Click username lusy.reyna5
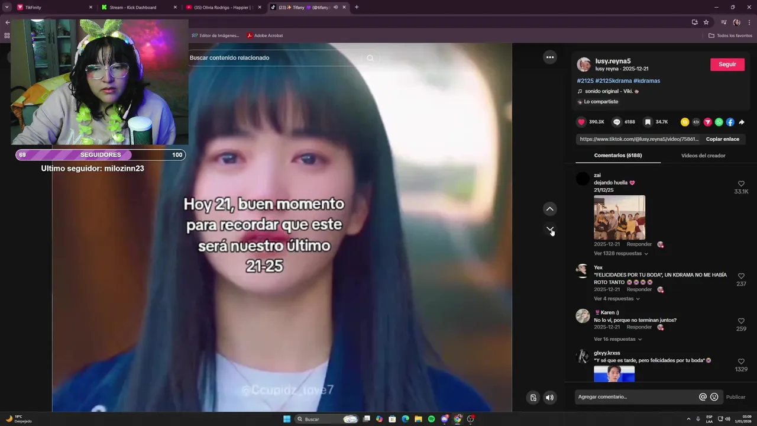This screenshot has height=426, width=757. coord(613,61)
